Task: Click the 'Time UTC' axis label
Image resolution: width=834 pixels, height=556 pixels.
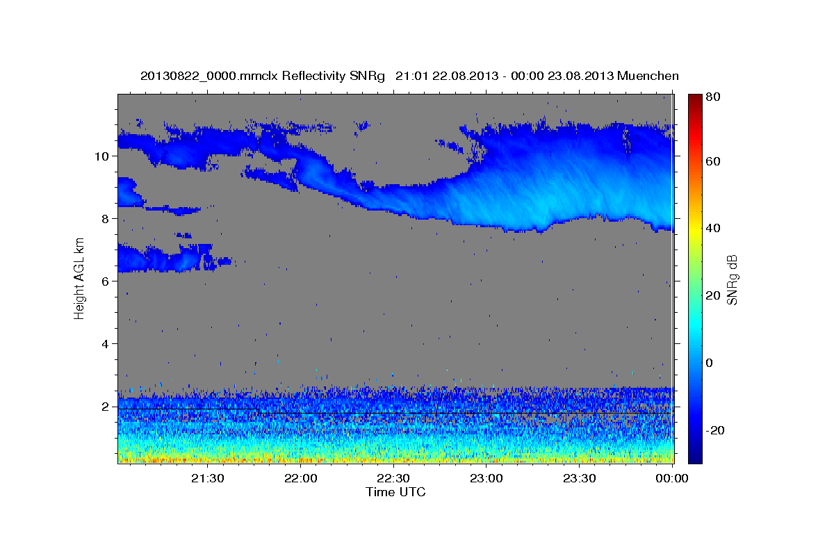Action: click(x=395, y=492)
